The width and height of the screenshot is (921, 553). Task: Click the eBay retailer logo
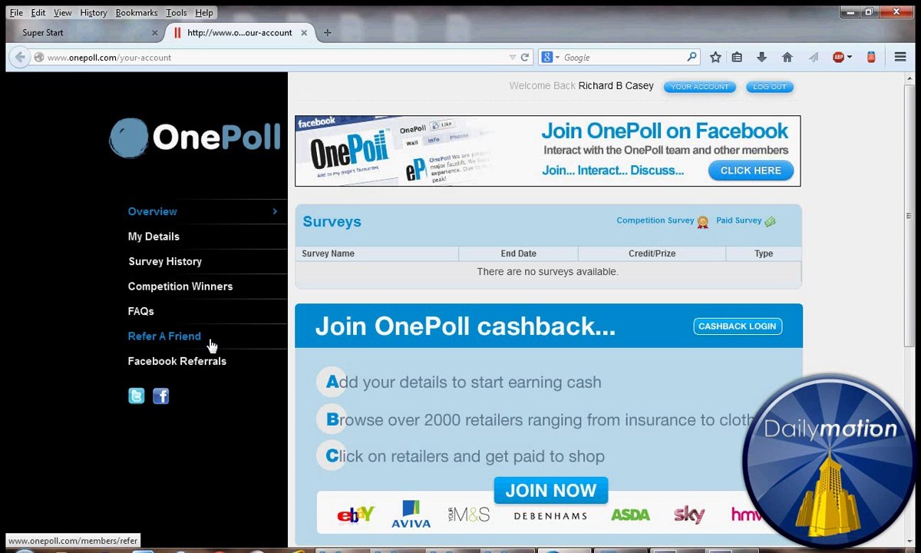click(356, 515)
